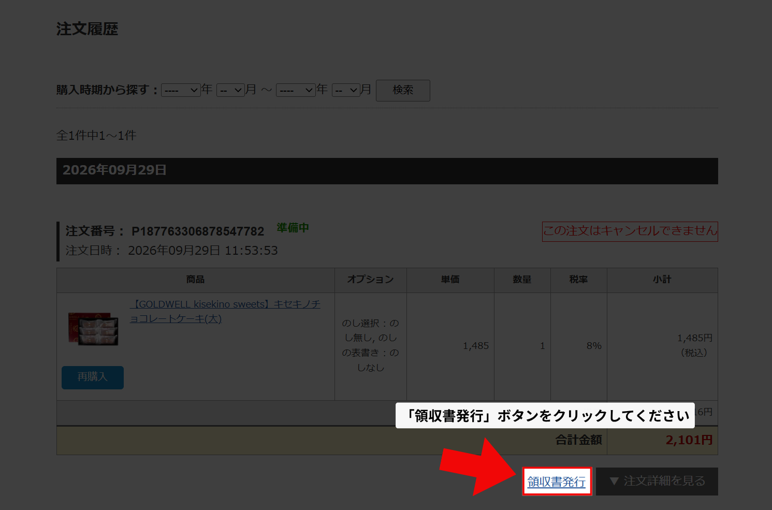Click the 検索 search button
The width and height of the screenshot is (772, 510).
pos(403,90)
